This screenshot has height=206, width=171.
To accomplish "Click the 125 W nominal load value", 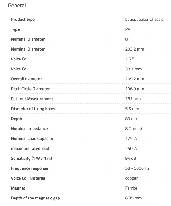I will [x=131, y=138].
